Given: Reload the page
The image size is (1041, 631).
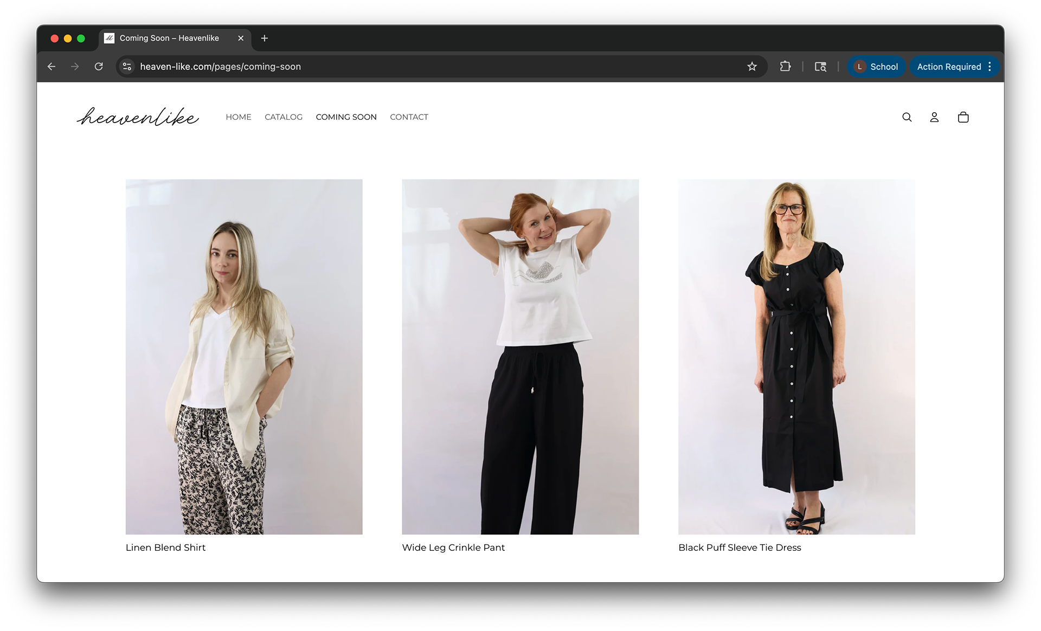Looking at the screenshot, I should pyautogui.click(x=99, y=67).
